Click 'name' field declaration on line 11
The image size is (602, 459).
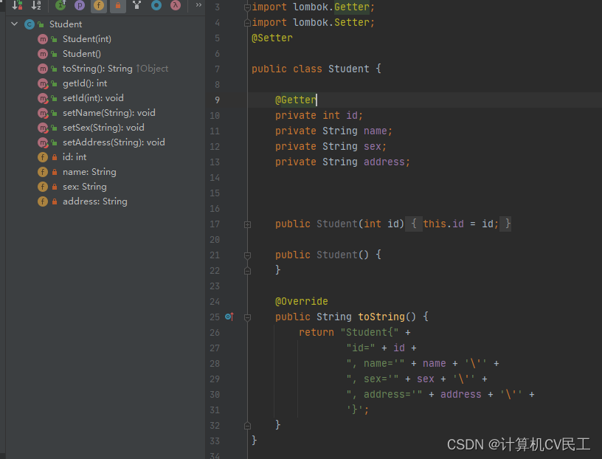tap(375, 131)
